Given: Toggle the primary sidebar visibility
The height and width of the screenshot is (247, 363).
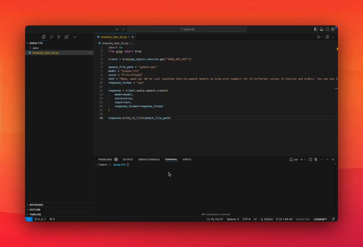Looking at the screenshot, I should pos(316,29).
